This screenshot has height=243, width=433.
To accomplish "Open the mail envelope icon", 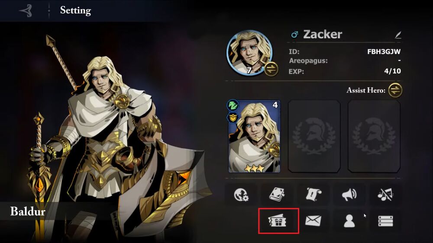I will (x=313, y=221).
